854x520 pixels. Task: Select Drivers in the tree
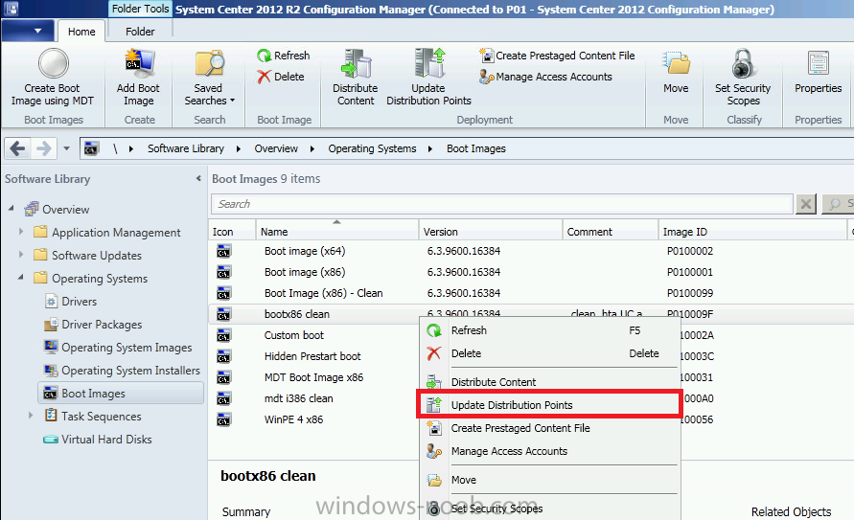(x=79, y=302)
